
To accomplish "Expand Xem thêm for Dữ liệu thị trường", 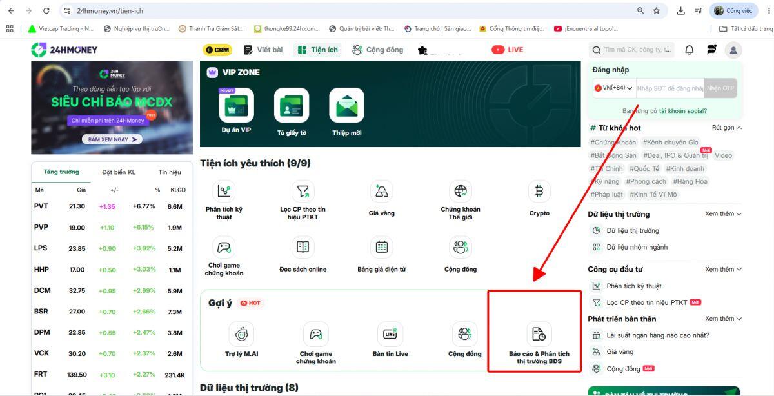I will (x=723, y=214).
